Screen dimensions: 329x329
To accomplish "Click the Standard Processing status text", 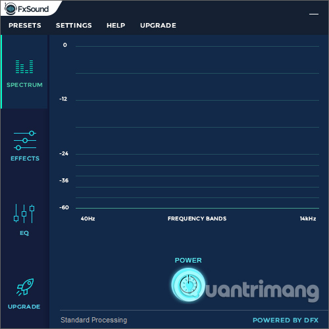I will pos(94,320).
